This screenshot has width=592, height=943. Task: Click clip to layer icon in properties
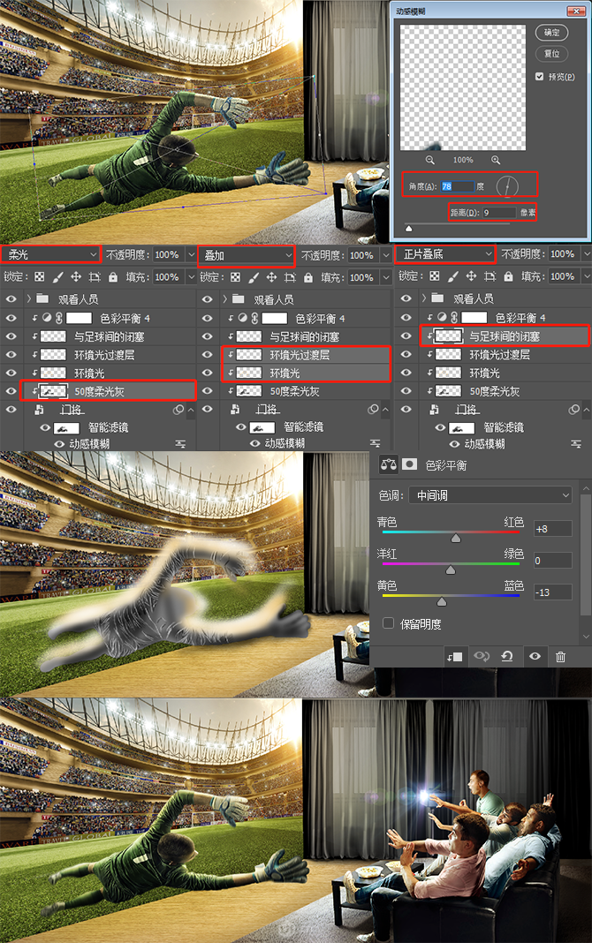[x=455, y=657]
